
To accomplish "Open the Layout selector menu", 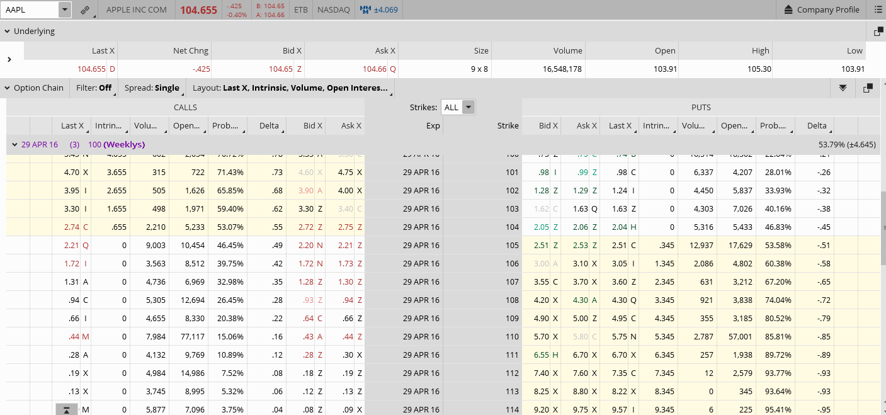I will [291, 88].
